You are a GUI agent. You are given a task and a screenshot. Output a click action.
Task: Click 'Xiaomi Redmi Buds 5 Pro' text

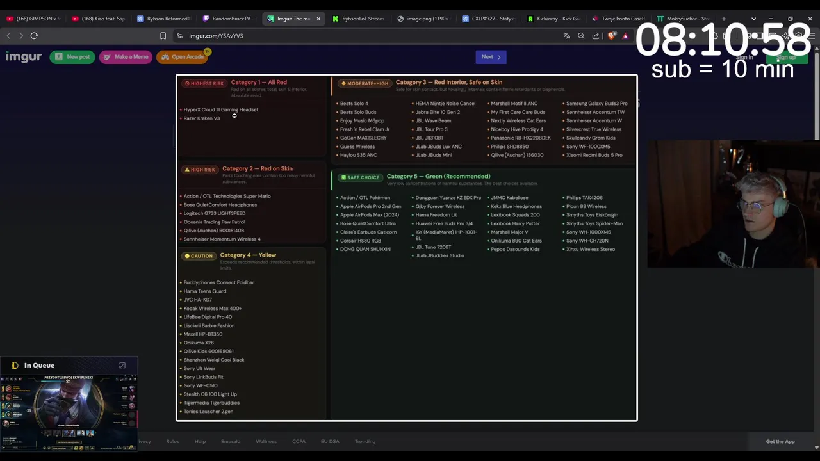coord(594,155)
